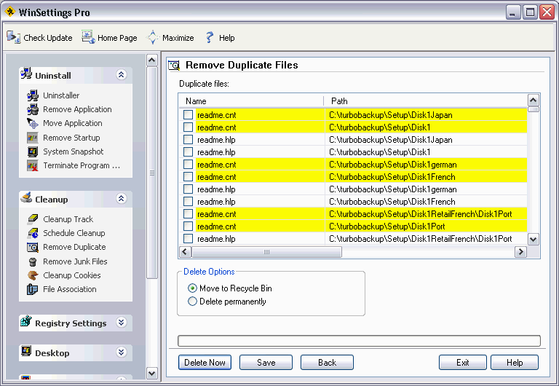Viewport: 559px width, 386px height.
Task: Open Uninstaller text link in sidebar
Action: (x=61, y=95)
